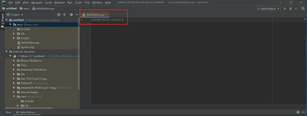Image resolution: width=307 pixels, height=116 pixels.
Task: Click untitled in the navigation breadcrumb
Action: click(x=9, y=9)
